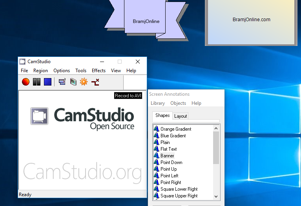
Task: Click the red autopan toolbar icon
Action: (95, 82)
